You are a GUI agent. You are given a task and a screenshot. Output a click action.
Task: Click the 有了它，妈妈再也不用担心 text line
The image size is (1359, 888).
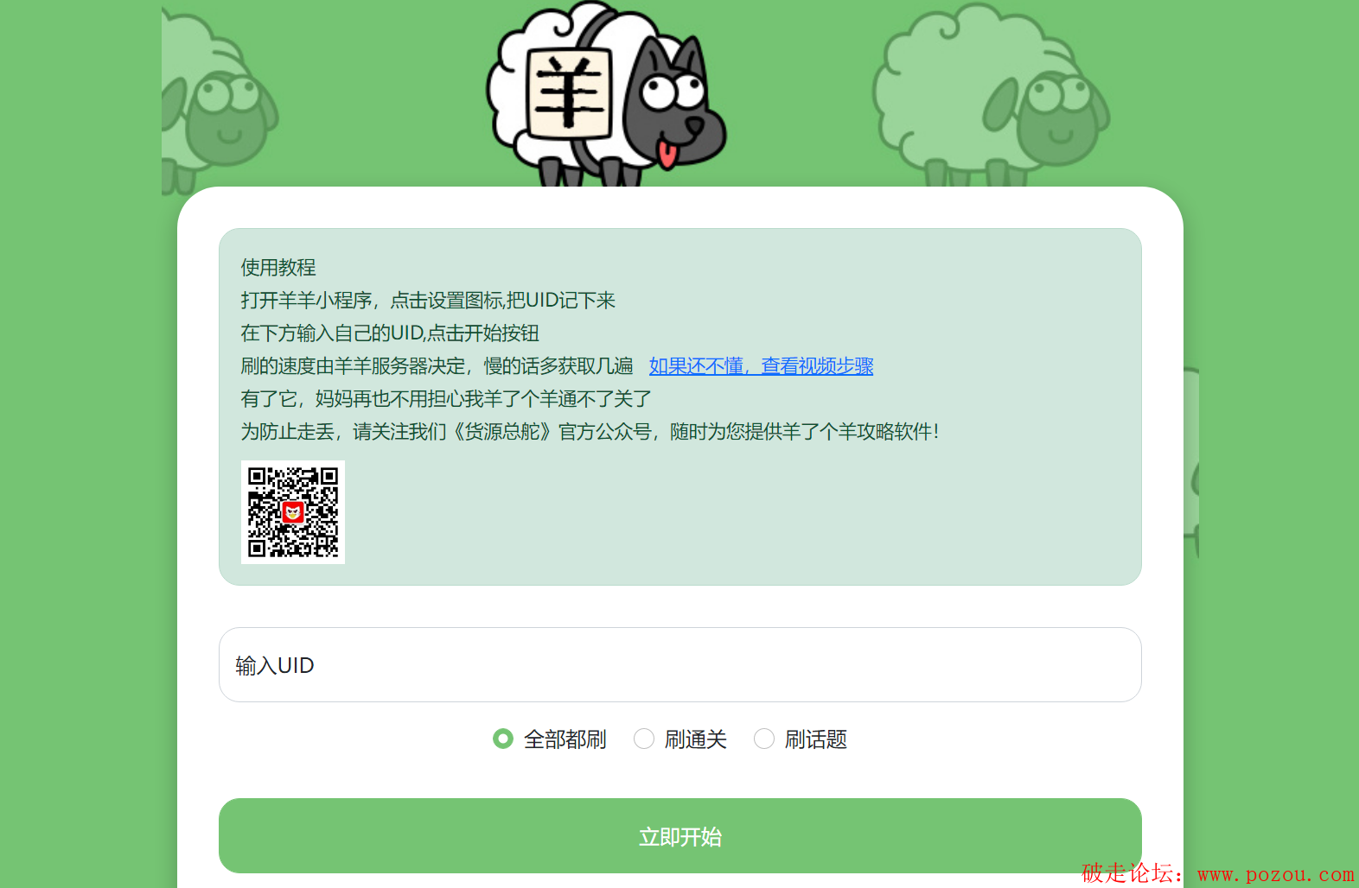point(446,399)
